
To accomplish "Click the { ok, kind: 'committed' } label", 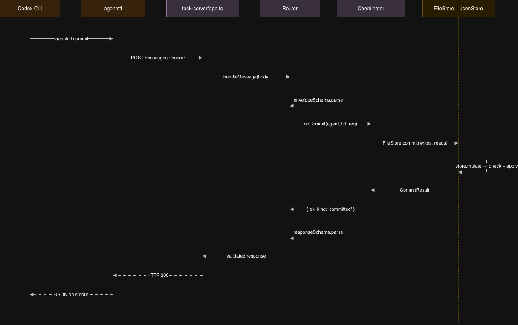I will click(x=330, y=209).
